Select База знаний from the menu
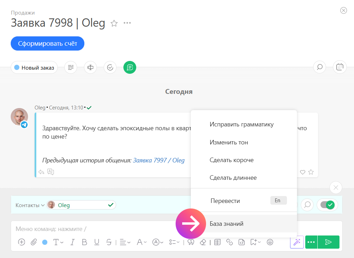Image resolution: width=354 pixels, height=258 pixels. point(226,224)
